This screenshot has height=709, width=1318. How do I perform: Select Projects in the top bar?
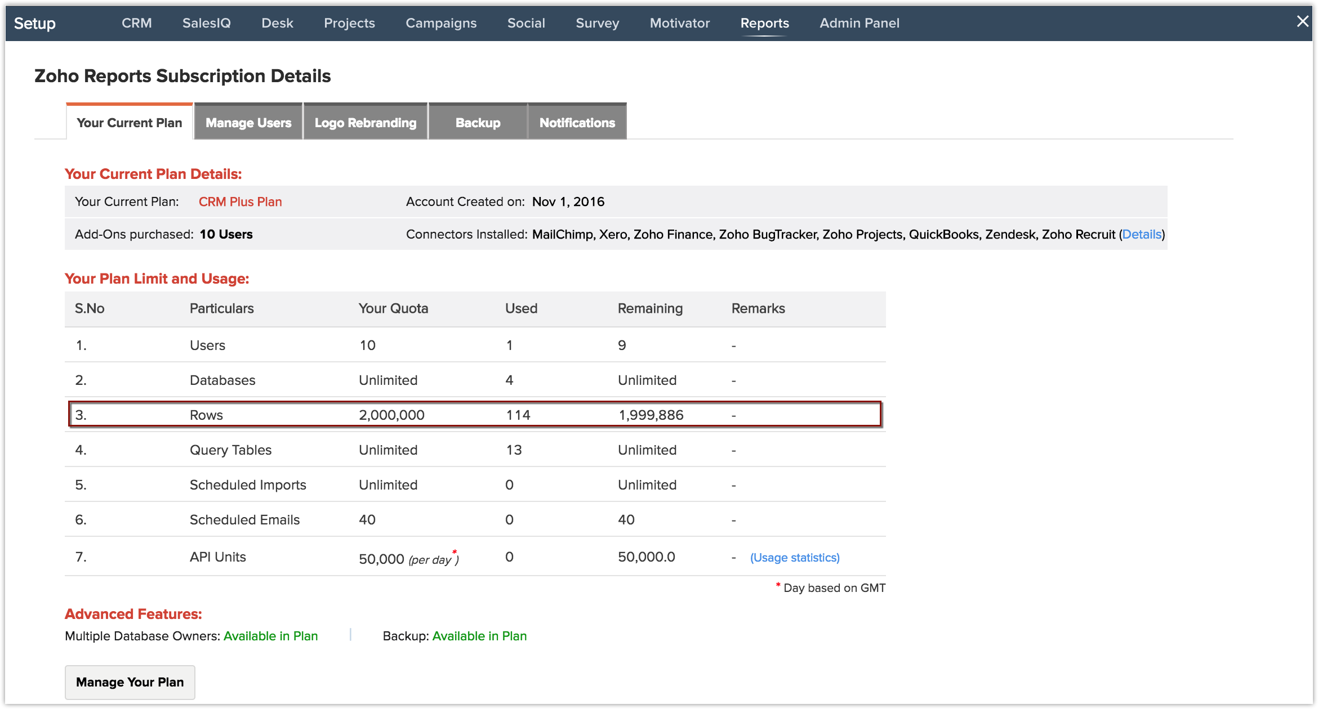point(349,23)
